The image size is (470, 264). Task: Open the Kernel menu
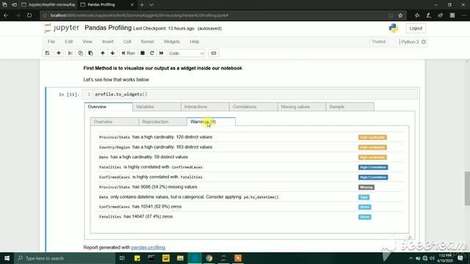point(147,42)
